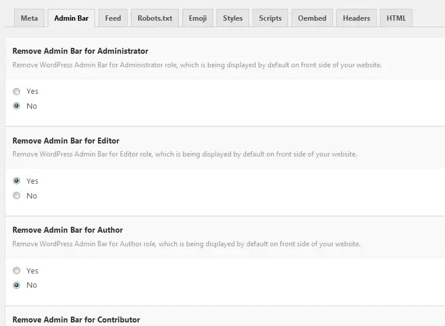445x326 pixels.
Task: Switch to the Headers tab
Action: [x=356, y=18]
